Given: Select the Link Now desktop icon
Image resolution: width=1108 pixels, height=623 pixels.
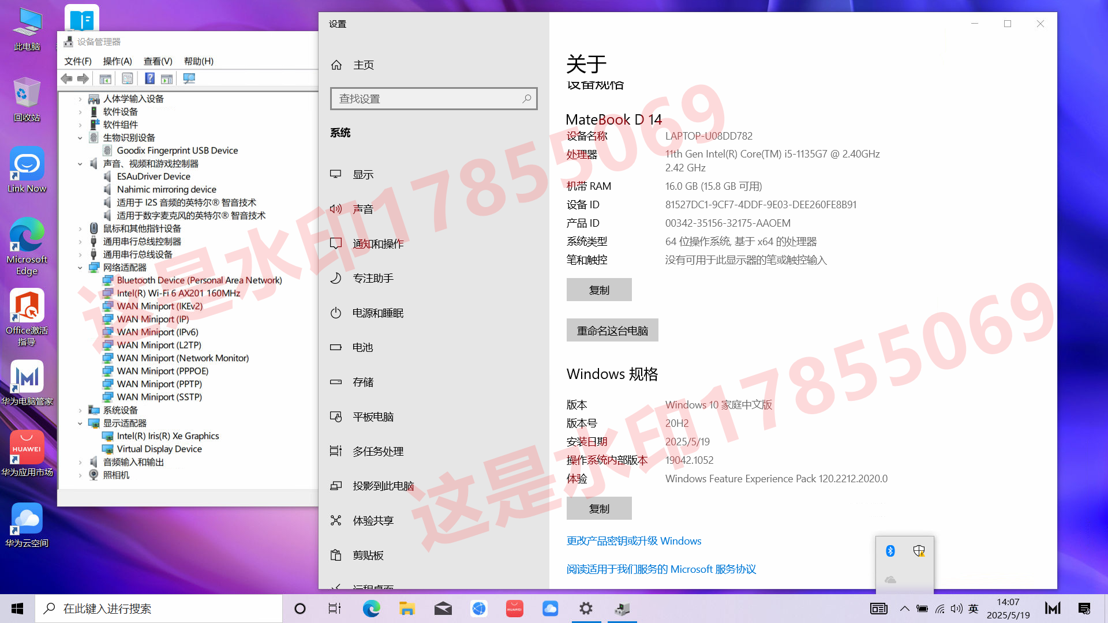Looking at the screenshot, I should click(27, 170).
